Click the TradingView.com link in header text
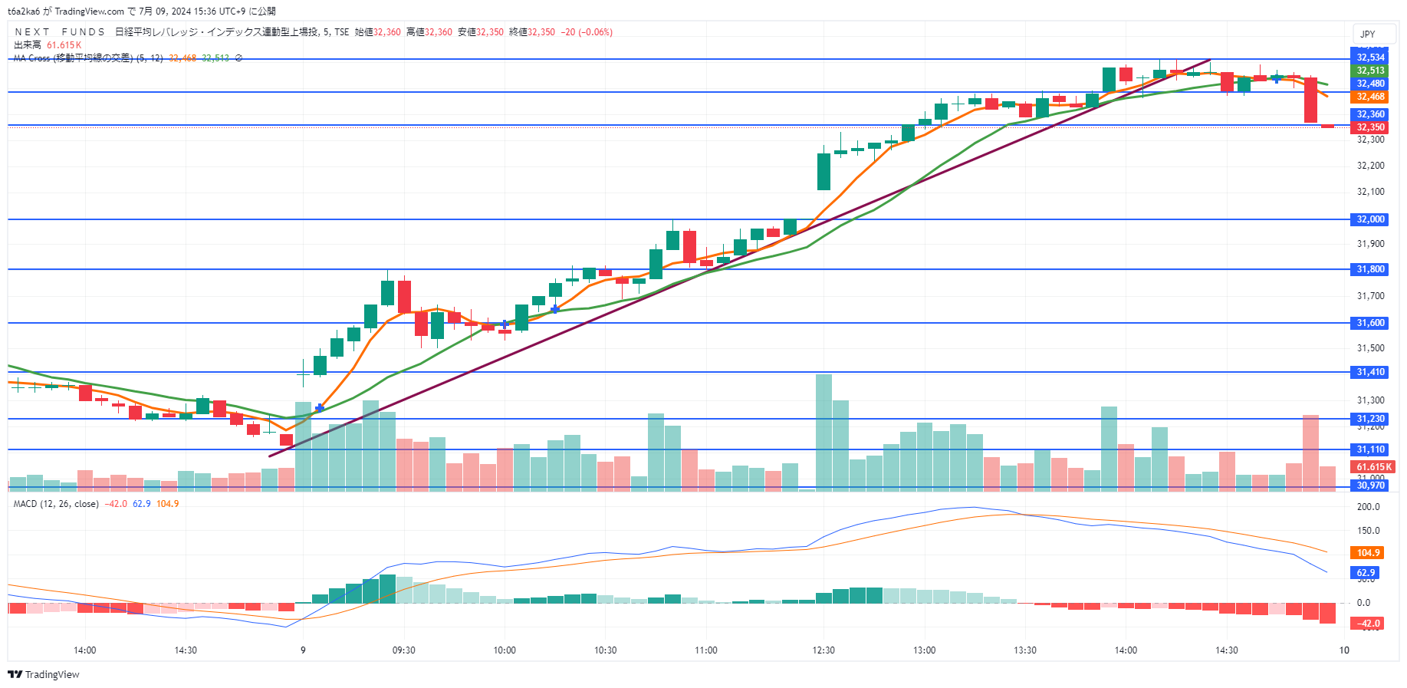Screen dimensions: 1407x688 (x=90, y=12)
